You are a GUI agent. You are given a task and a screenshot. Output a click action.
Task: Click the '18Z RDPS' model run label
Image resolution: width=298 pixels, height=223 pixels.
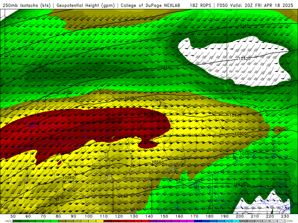pyautogui.click(x=200, y=5)
